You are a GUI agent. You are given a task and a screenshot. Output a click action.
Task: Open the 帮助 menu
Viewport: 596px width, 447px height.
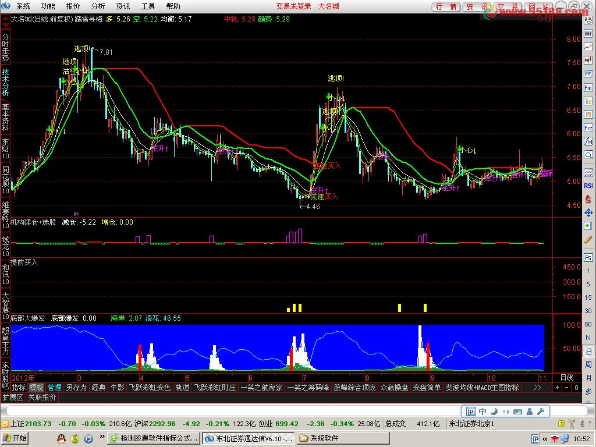[x=173, y=6]
